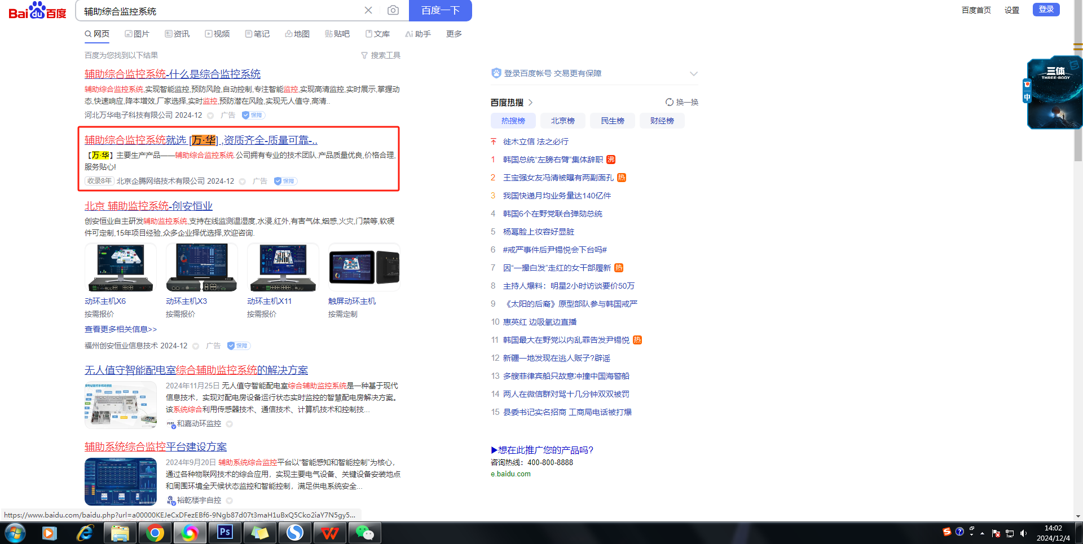Click the 动环主机X6 product thumbnail
Image resolution: width=1083 pixels, height=544 pixels.
tap(120, 268)
